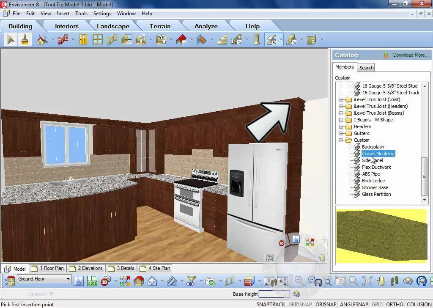Viewport: 433px width, 308px height.
Task: Open the Insert menu
Action: click(x=63, y=13)
